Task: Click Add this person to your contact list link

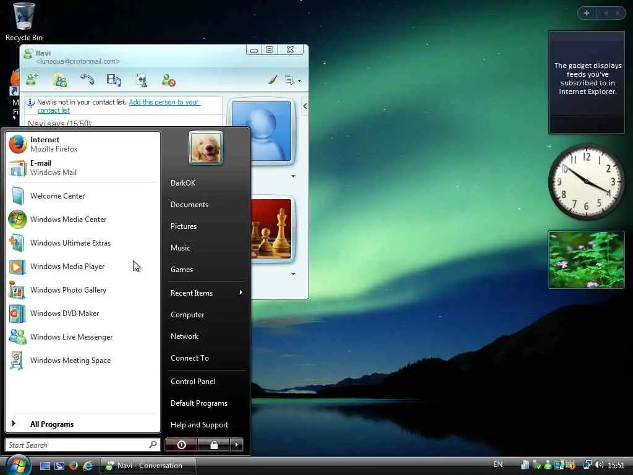Action: coord(119,106)
